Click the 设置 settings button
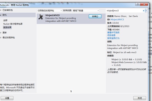152x101 pixels. (x=7, y=98)
